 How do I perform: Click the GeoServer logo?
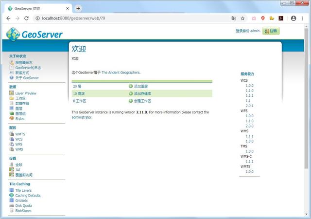35,34
